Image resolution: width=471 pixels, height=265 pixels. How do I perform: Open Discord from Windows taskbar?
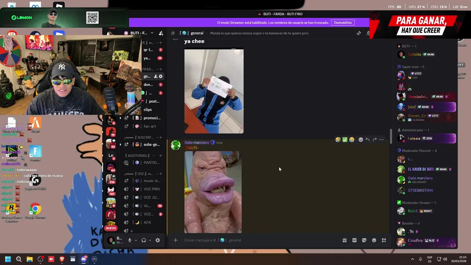[x=84, y=259]
